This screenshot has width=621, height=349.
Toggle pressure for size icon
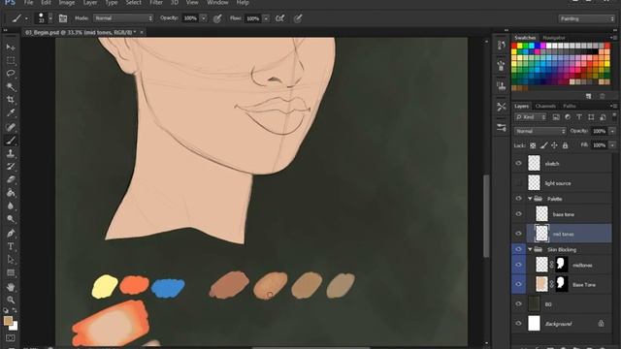pos(298,18)
